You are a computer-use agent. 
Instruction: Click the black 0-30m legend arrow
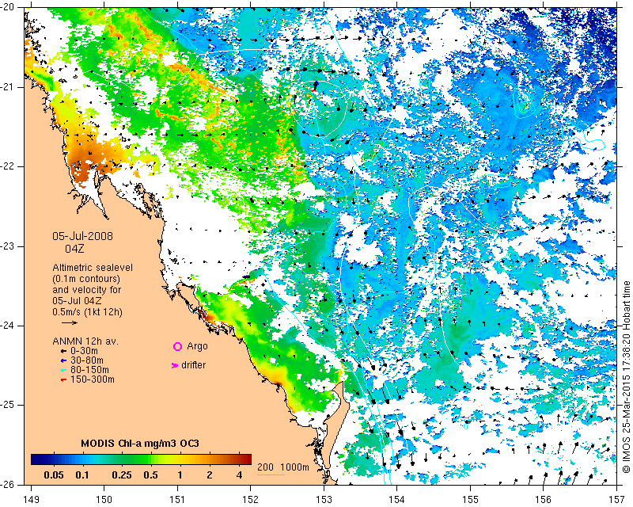click(63, 352)
